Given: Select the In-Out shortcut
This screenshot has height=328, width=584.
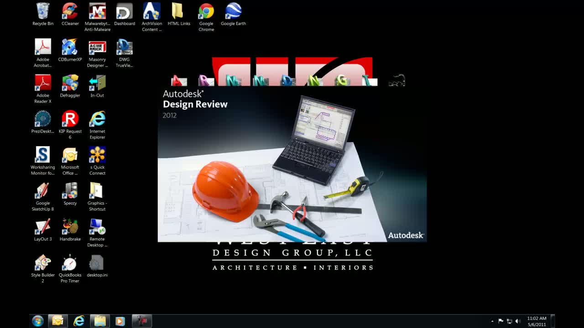Looking at the screenshot, I should coord(97,87).
